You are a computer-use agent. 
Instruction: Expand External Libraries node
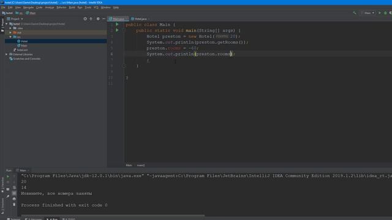[x=7, y=54]
